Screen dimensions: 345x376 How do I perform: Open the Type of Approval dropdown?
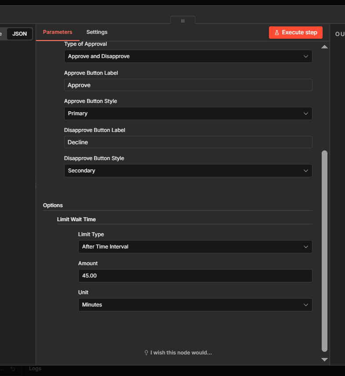[188, 56]
